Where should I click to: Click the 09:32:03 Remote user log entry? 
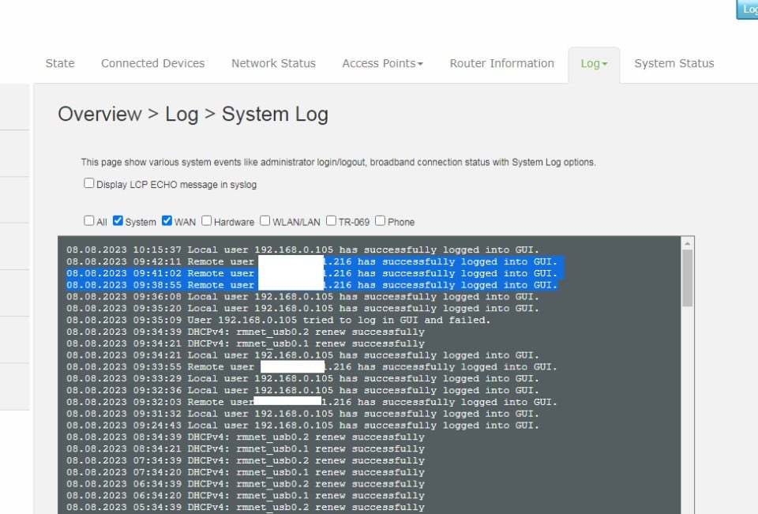pyautogui.click(x=312, y=402)
